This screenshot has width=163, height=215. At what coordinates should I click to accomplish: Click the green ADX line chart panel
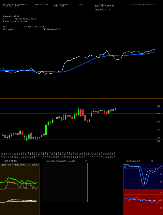click(20, 176)
